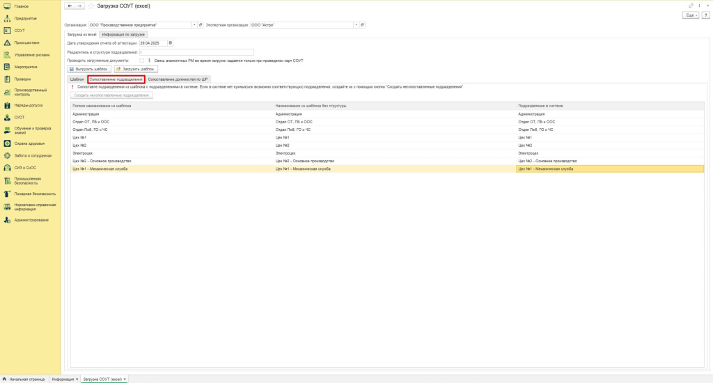
Task: Copy the form link with the chain icon
Action: click(x=691, y=6)
